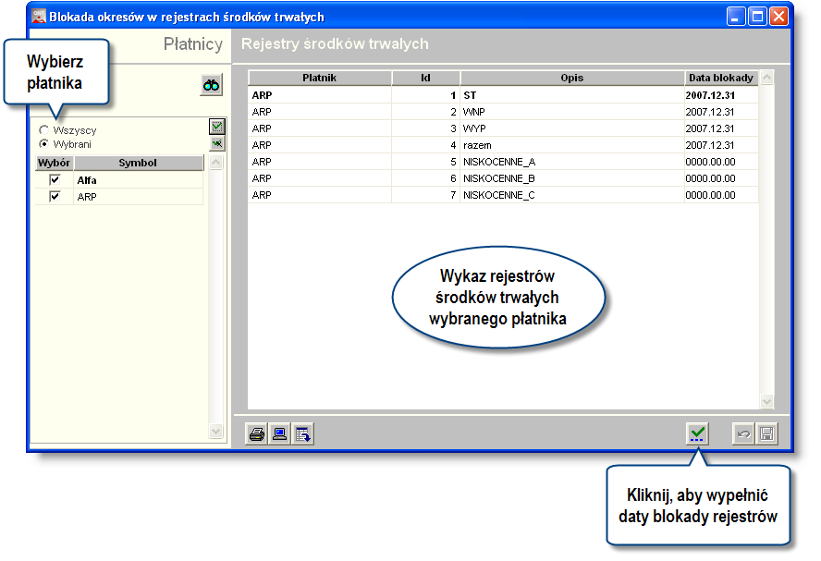
Task: Sort by the Opis column header
Action: pos(571,78)
